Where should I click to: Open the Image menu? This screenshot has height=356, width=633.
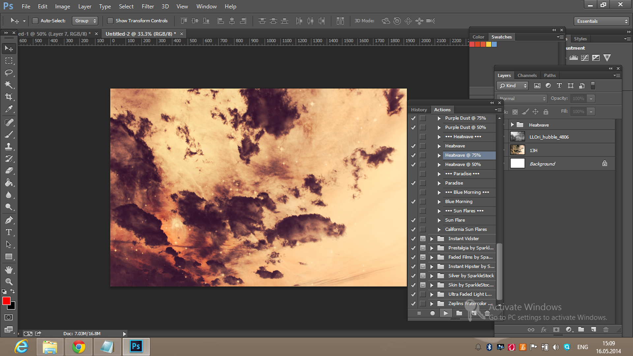(62, 6)
